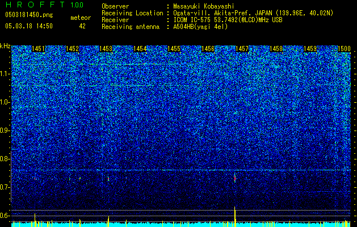Click the 1452 time marker
Screen dimensions: 357x227
click(x=72, y=49)
